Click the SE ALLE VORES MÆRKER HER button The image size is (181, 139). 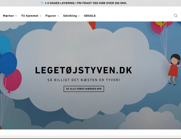(84, 89)
